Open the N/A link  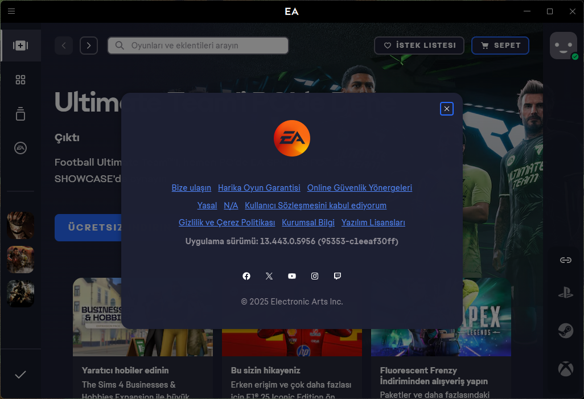click(231, 205)
